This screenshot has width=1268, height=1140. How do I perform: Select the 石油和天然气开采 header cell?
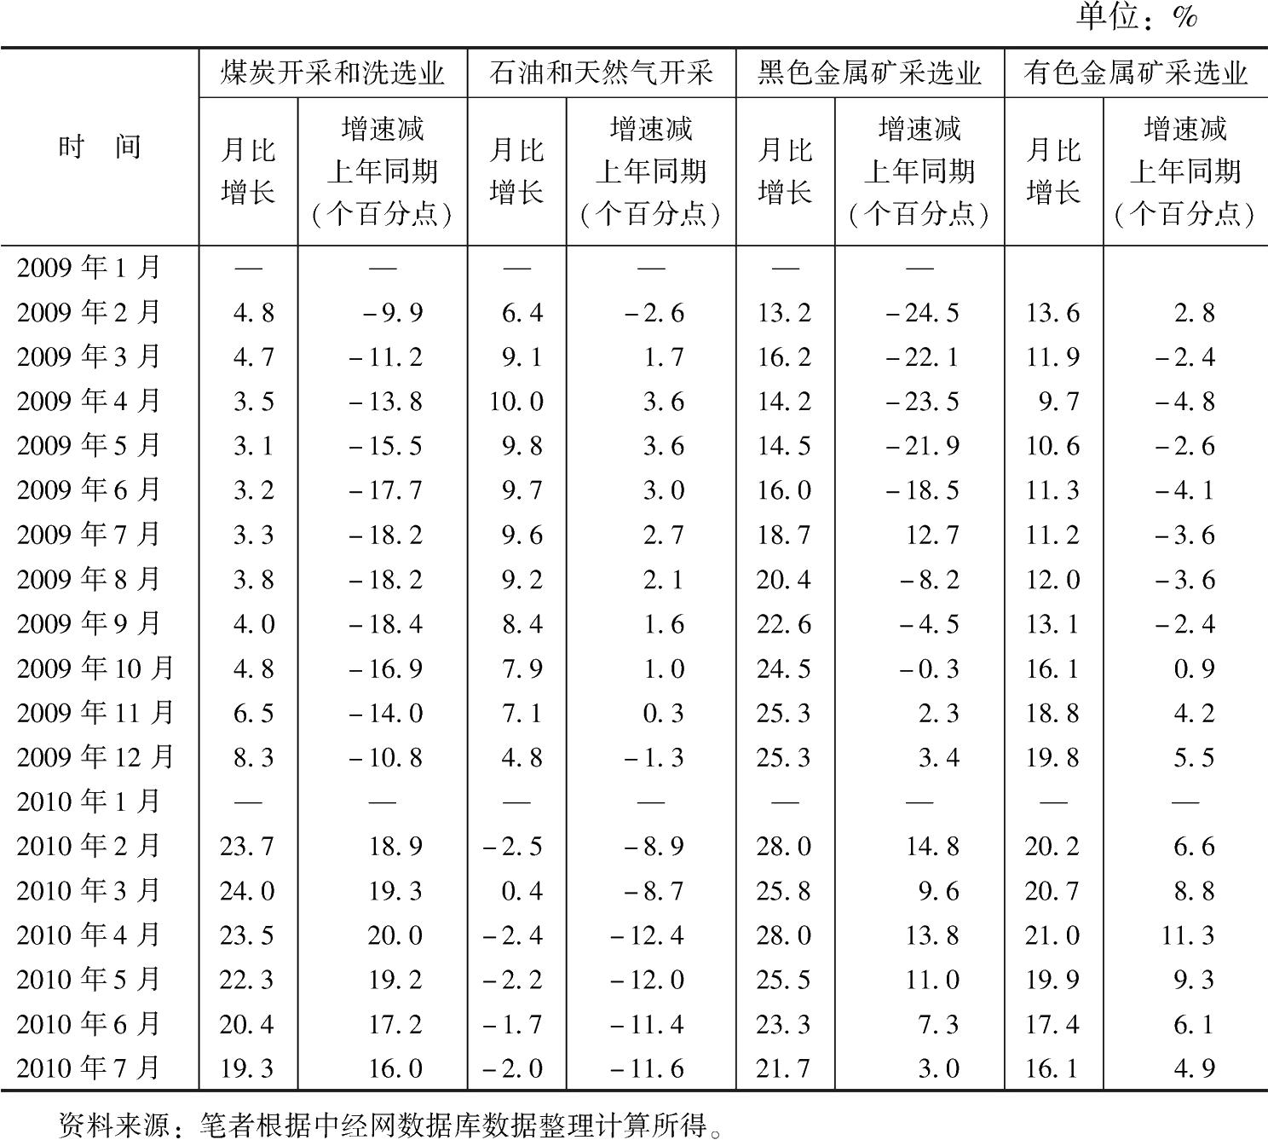click(x=601, y=73)
